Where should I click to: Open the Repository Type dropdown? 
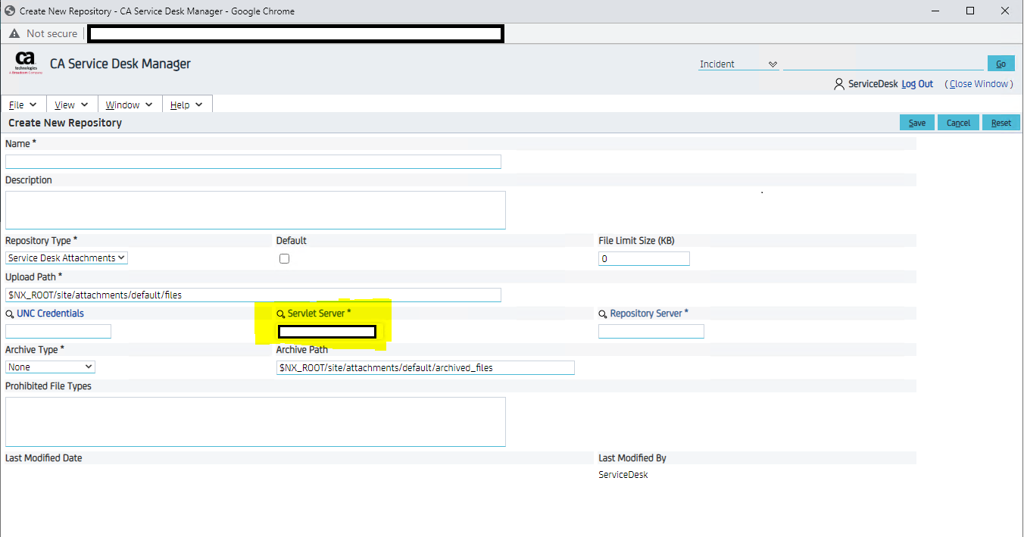click(x=67, y=258)
